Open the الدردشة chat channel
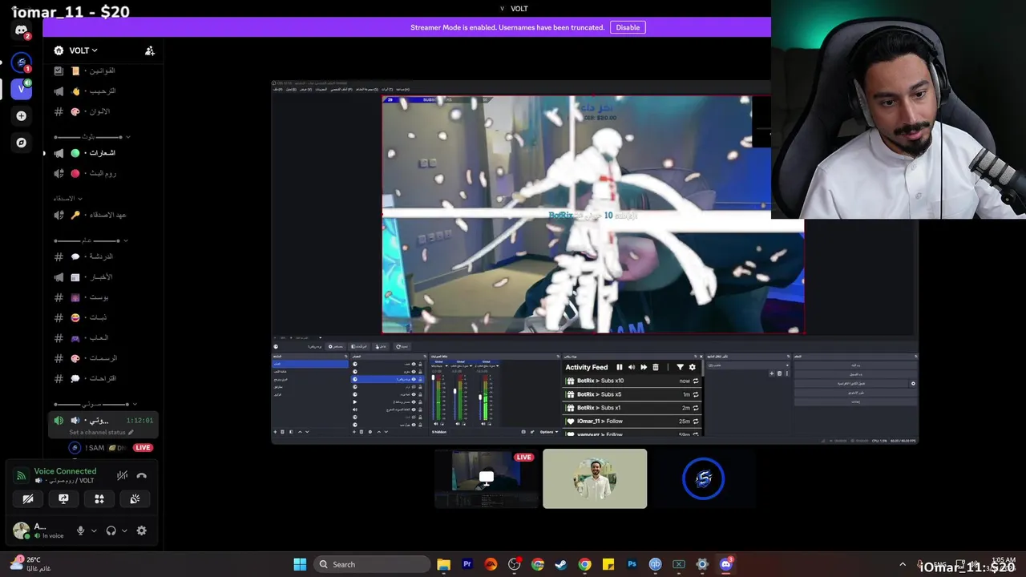 (103, 256)
